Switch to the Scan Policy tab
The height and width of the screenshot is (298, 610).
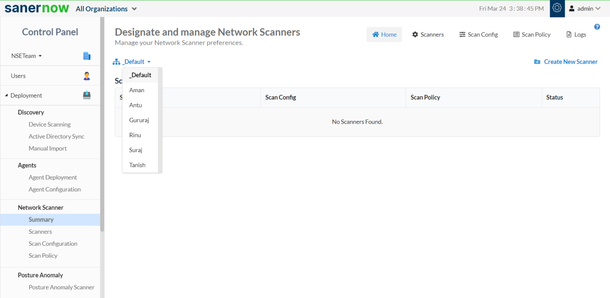[532, 34]
